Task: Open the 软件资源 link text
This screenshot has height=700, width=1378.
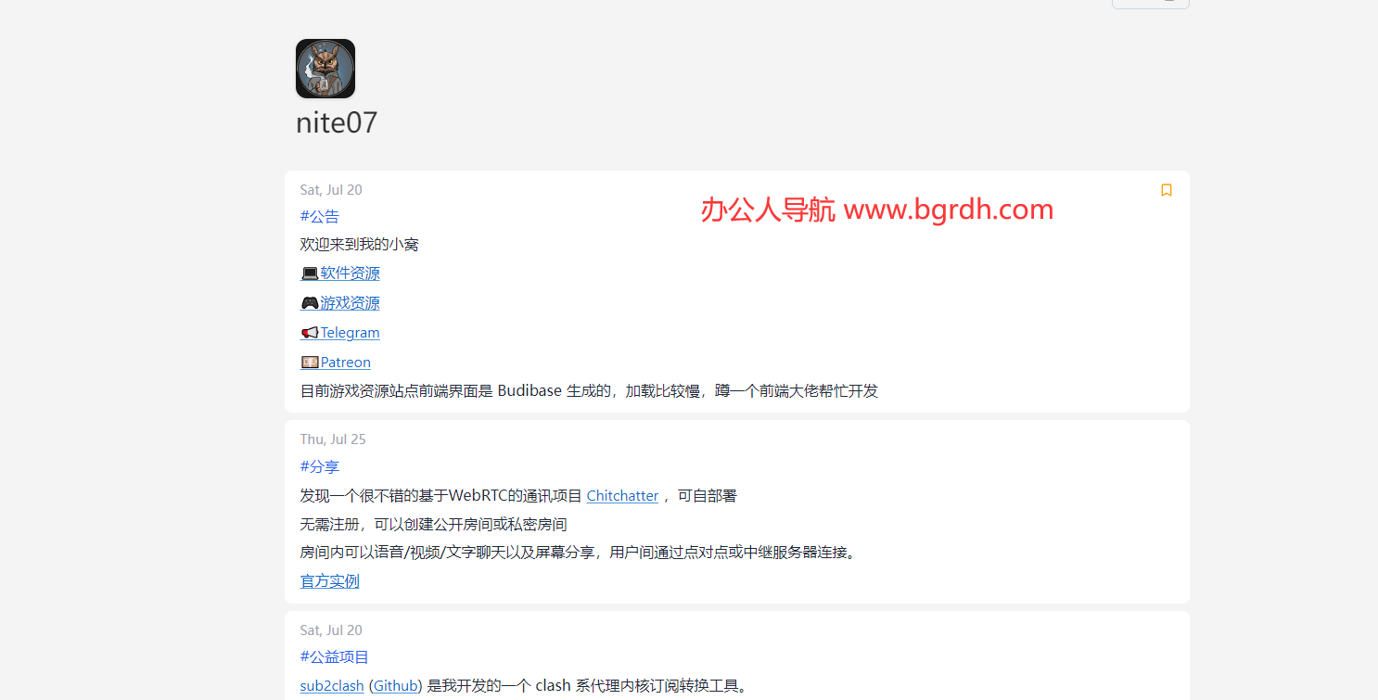Action: click(350, 274)
